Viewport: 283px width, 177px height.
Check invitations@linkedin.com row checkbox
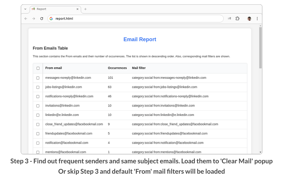pos(38,106)
